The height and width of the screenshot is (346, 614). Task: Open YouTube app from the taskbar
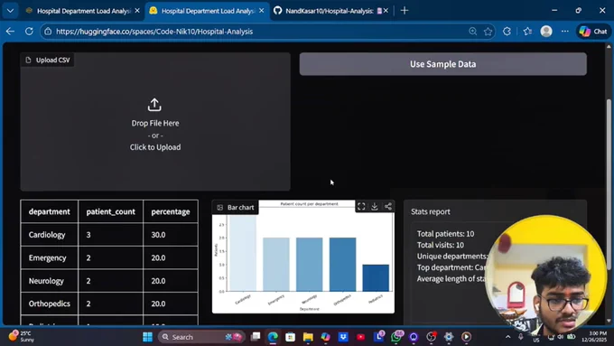pyautogui.click(x=360, y=337)
